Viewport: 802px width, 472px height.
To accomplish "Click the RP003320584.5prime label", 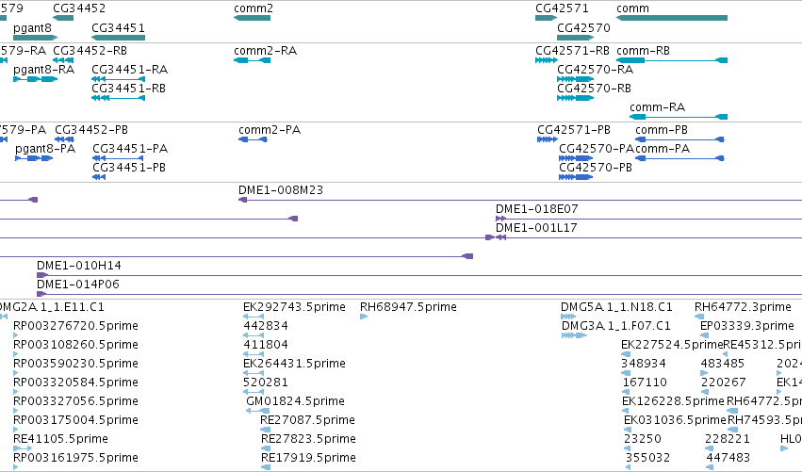I will pyautogui.click(x=75, y=382).
